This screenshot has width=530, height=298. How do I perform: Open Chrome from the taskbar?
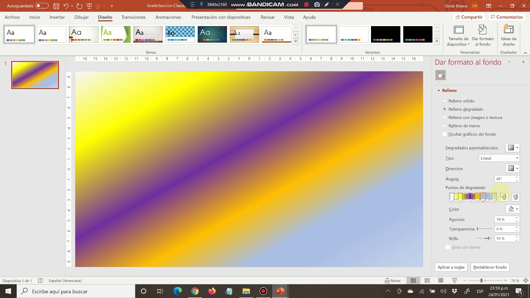[x=195, y=291]
